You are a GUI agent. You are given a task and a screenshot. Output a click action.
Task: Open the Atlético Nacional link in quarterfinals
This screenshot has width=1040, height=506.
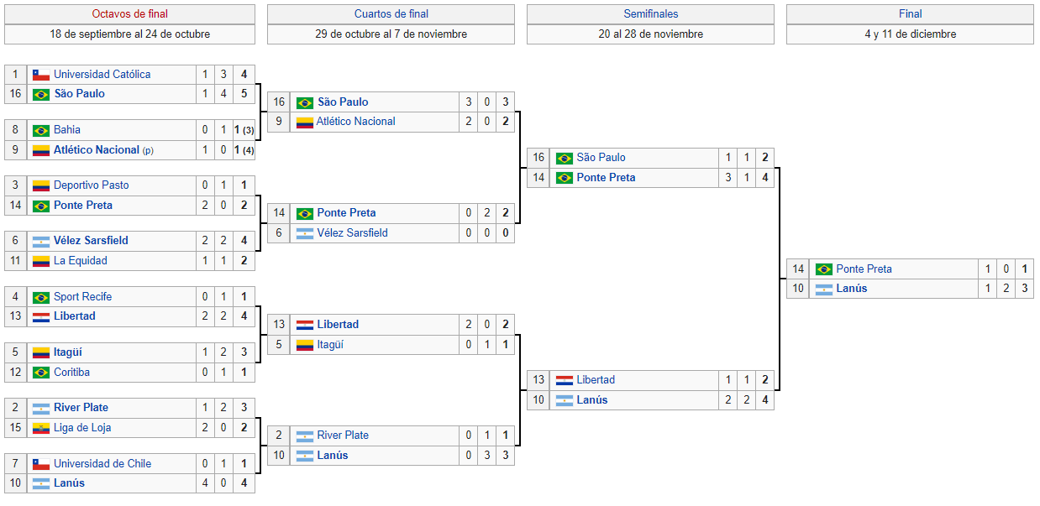[x=356, y=122]
